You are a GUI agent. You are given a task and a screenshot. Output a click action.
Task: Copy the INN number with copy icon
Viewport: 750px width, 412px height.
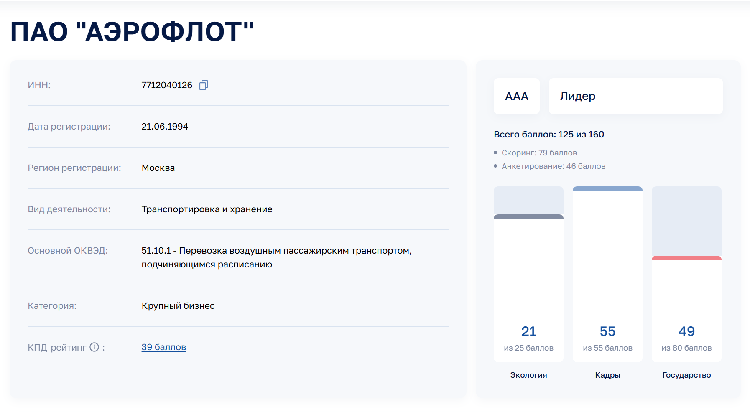(x=204, y=85)
